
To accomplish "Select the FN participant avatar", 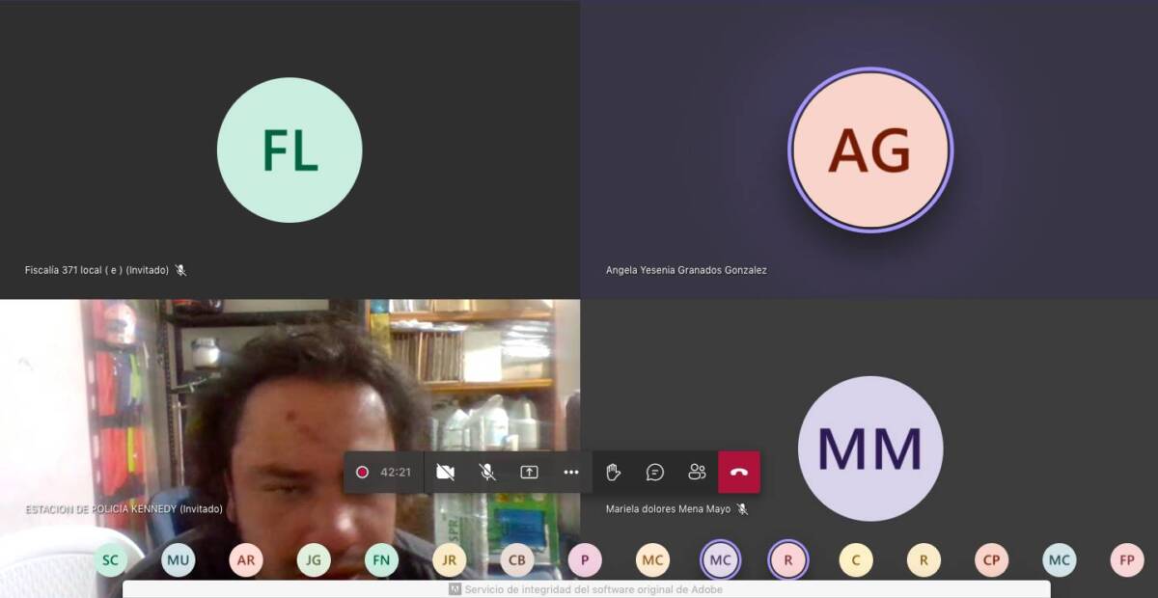I will (x=381, y=559).
